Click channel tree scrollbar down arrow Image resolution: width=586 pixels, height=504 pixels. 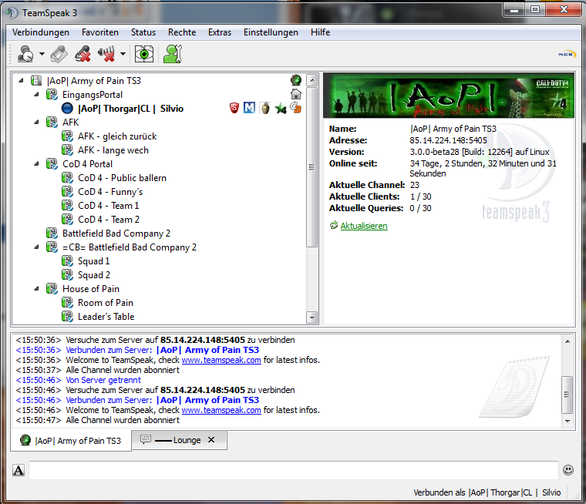point(312,318)
